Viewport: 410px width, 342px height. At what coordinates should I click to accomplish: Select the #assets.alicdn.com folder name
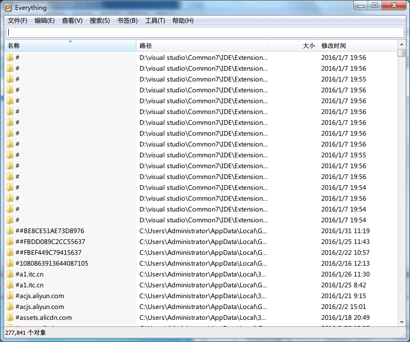(44, 318)
